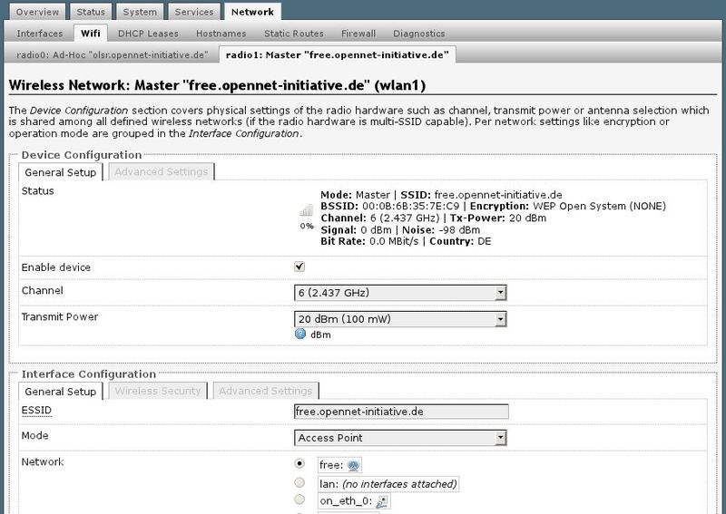The width and height of the screenshot is (726, 514).
Task: Click the signal strength bars icon
Action: 306,211
